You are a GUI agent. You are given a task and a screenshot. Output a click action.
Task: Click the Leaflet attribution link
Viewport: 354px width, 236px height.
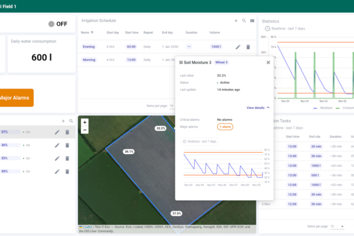point(87,227)
